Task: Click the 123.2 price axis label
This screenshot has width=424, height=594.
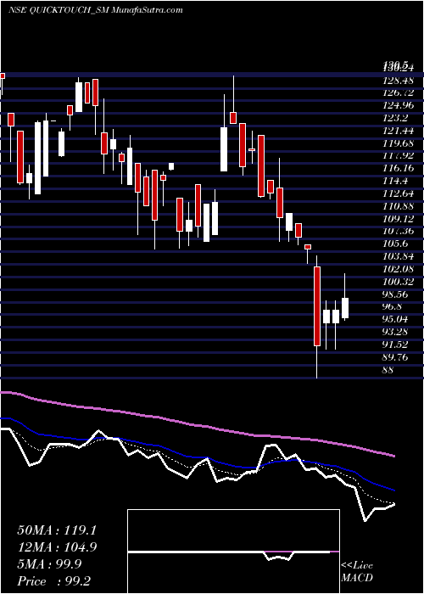Action: tap(395, 118)
